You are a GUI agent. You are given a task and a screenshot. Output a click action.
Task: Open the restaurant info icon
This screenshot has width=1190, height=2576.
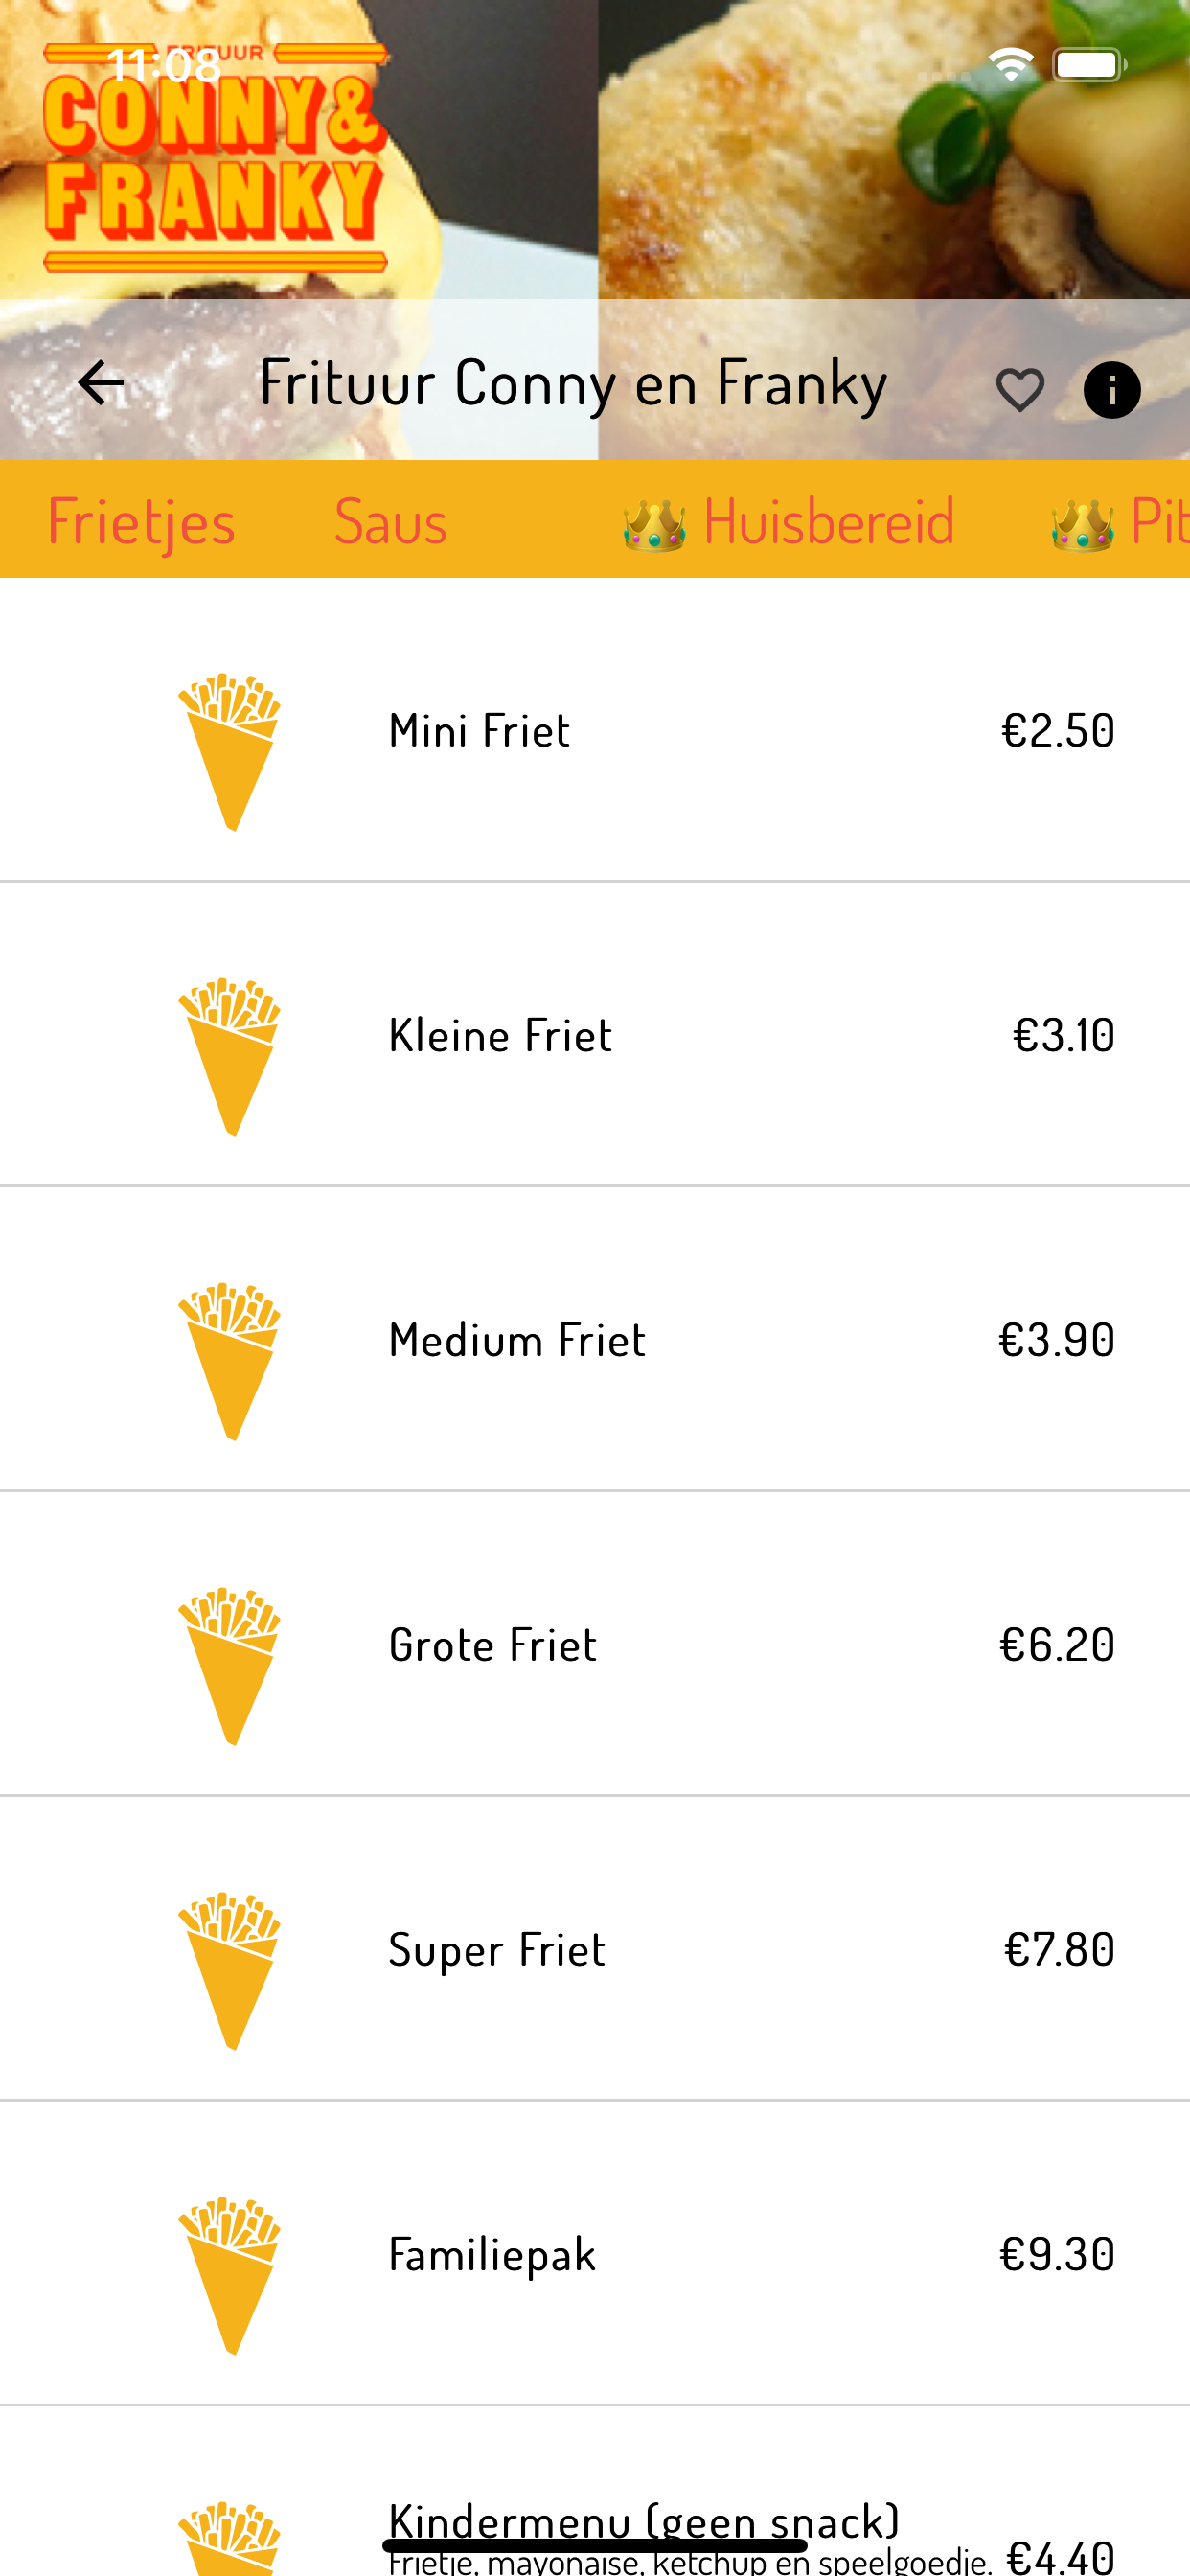pyautogui.click(x=1112, y=390)
